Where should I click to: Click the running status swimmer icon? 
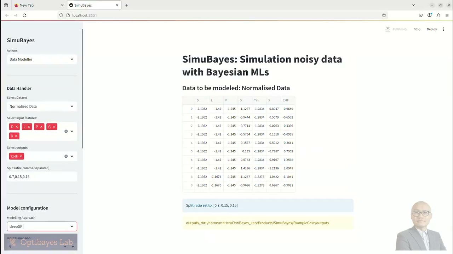click(x=388, y=29)
